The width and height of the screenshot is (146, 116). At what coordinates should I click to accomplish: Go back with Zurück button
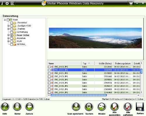point(29,107)
